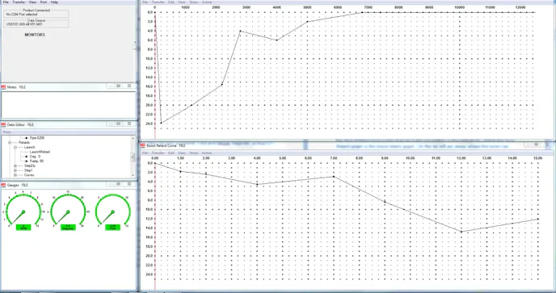Expand the Step1 tree node

(15, 170)
